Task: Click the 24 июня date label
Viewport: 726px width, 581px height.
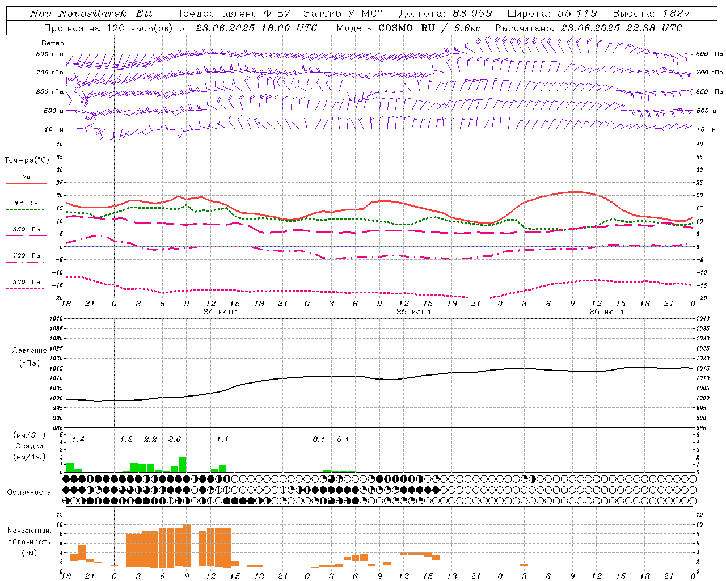Action: click(220, 312)
